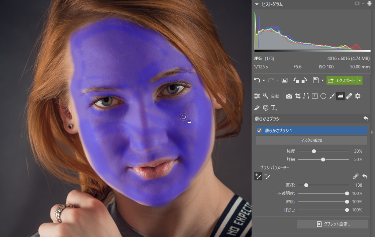Click the ISO 100 info text
375x237 pixels.
(x=326, y=67)
